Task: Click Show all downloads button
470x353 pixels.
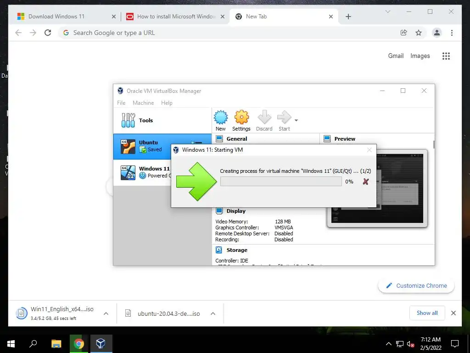Action: pos(427,313)
